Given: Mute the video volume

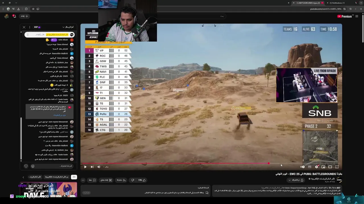Looking at the screenshot, I should 99,167.
